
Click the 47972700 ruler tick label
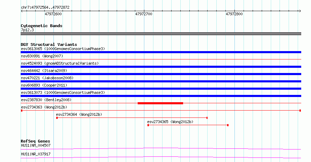tap(144, 14)
